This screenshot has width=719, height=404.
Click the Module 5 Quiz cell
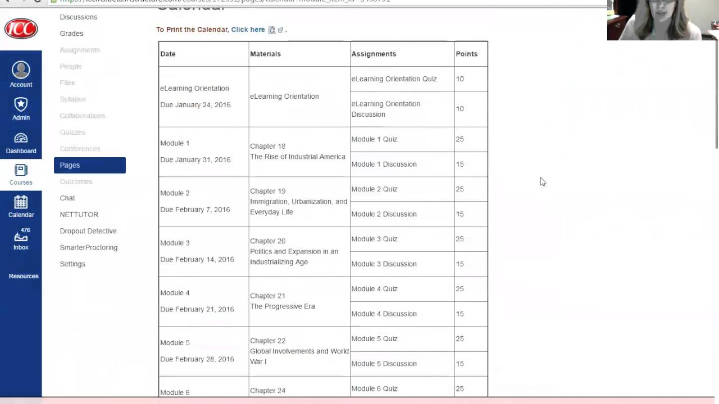(402, 339)
